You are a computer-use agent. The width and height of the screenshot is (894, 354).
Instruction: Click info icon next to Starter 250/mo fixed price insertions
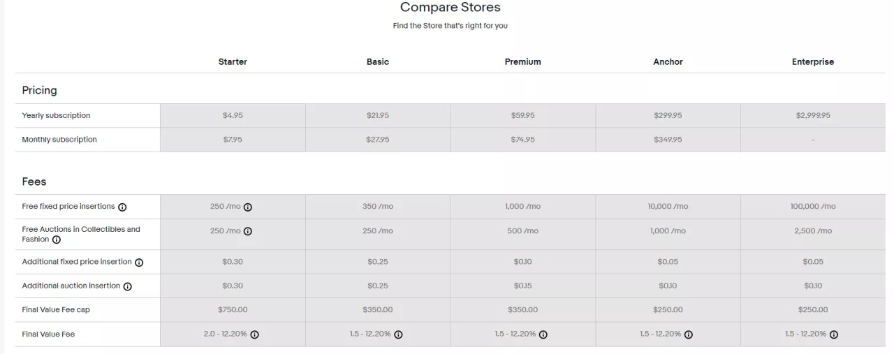[x=248, y=207]
